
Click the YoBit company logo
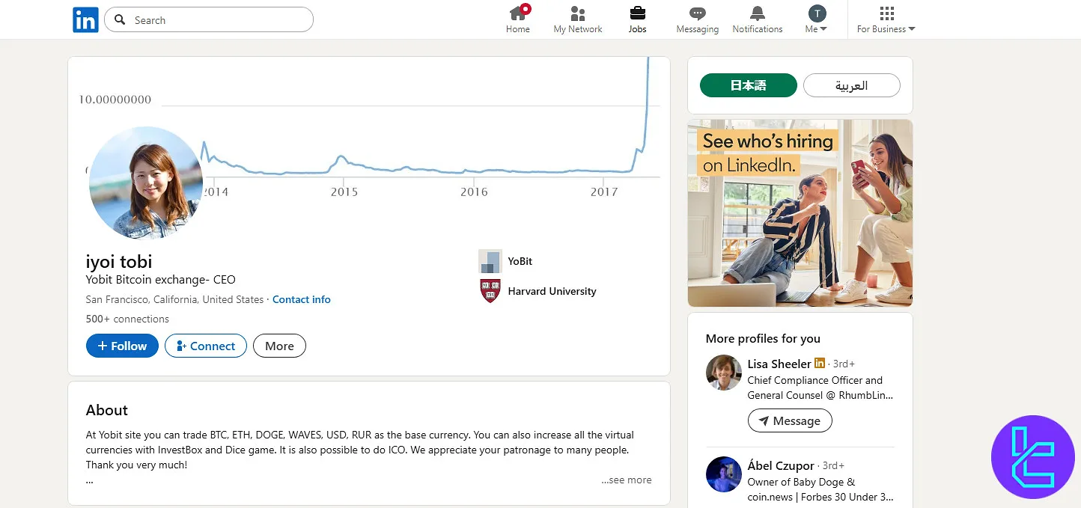(490, 261)
